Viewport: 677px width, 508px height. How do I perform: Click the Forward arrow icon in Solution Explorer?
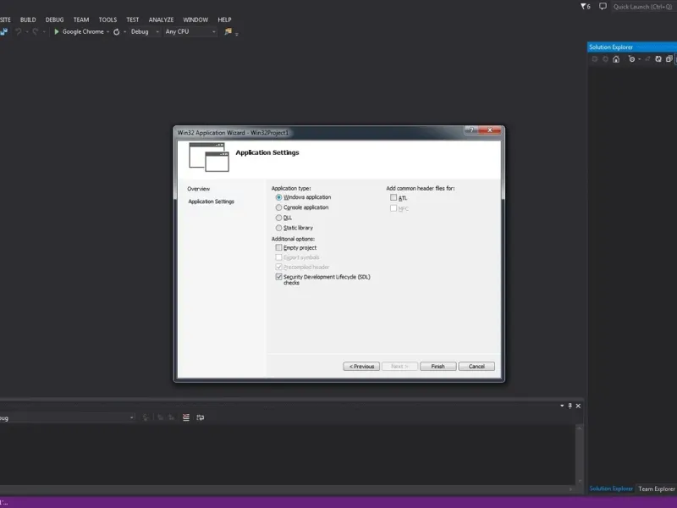point(605,59)
